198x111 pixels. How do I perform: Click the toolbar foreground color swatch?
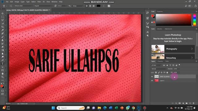[x=2, y=86]
